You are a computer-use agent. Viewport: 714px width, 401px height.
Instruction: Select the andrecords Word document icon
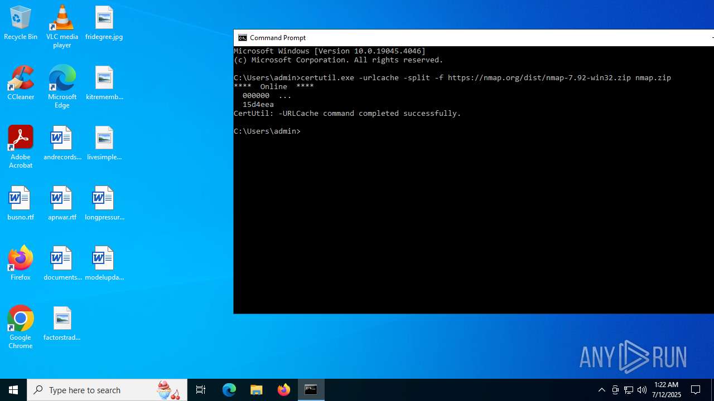(x=62, y=144)
